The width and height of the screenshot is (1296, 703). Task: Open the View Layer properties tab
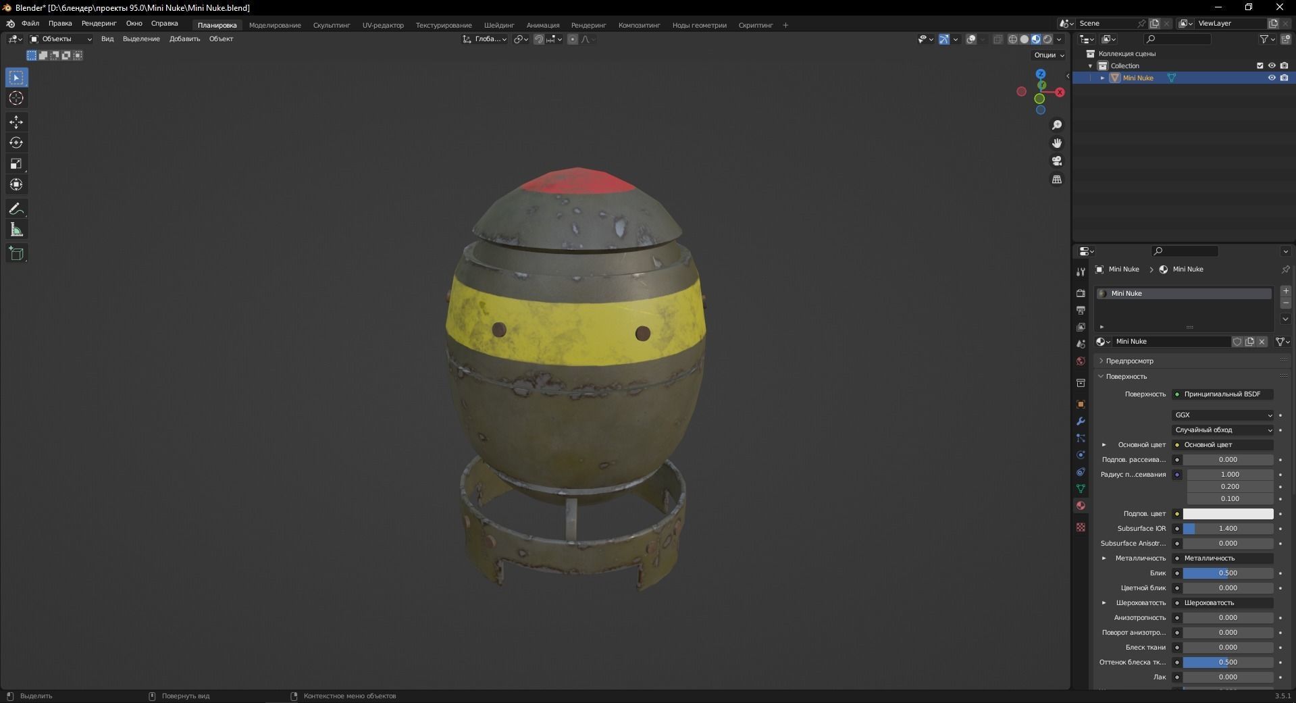coord(1081,327)
